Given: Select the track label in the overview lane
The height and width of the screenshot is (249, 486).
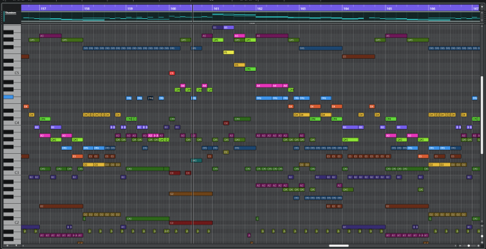Looking at the screenshot, I should pos(10,12).
